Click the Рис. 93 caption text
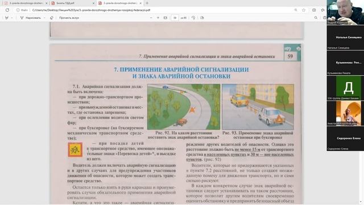This screenshot has width=364, height=205. (x=258, y=135)
